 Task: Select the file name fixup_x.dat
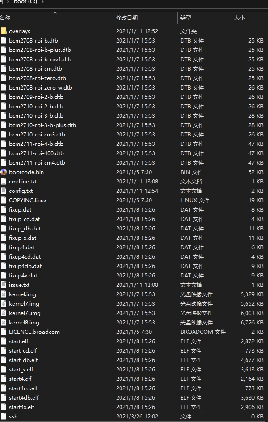(x=23, y=238)
